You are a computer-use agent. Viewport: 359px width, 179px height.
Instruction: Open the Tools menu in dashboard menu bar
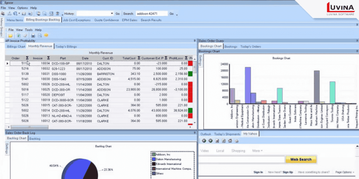[x=29, y=30]
